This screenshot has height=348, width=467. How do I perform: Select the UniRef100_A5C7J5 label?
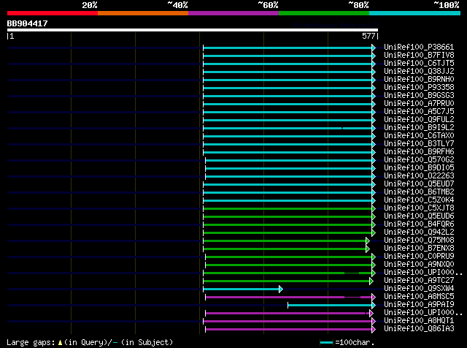pyautogui.click(x=419, y=112)
